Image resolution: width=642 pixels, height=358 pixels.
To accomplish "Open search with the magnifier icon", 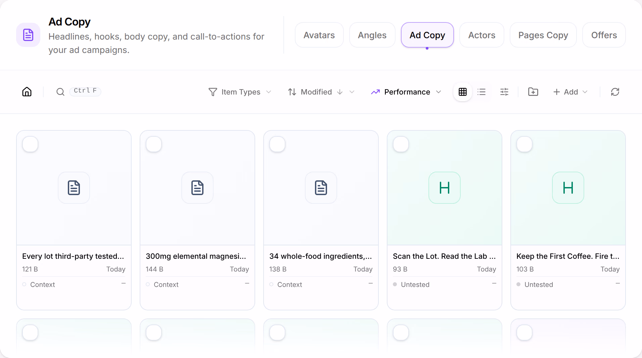I will point(60,92).
